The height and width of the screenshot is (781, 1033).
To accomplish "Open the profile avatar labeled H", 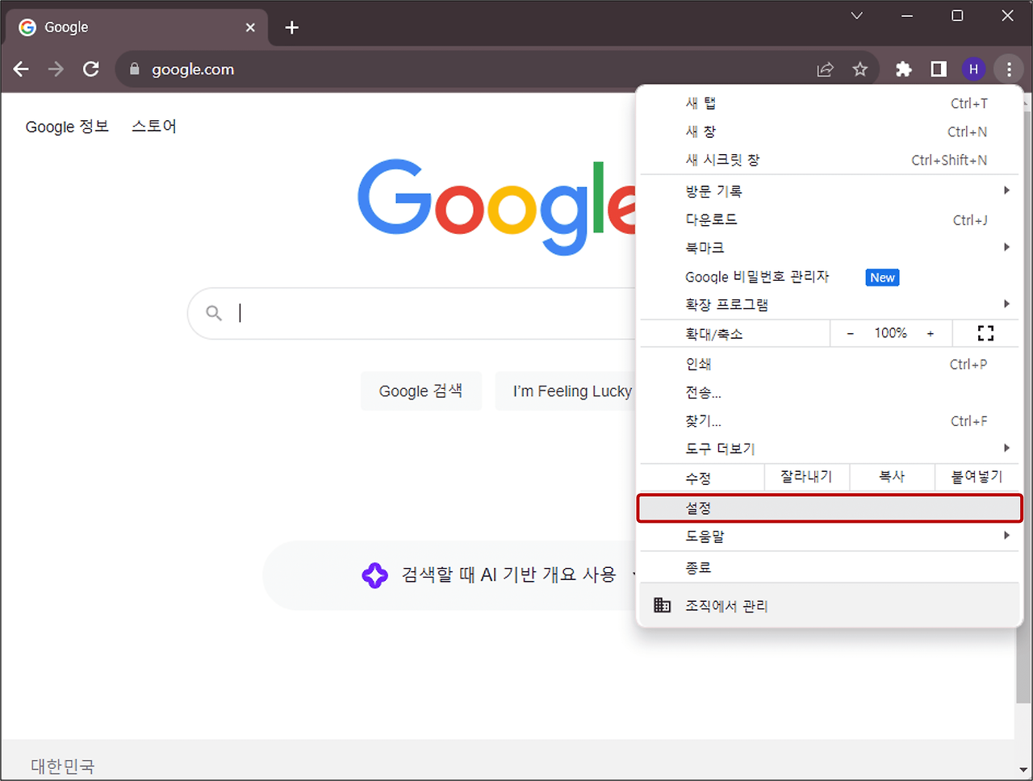I will [973, 69].
